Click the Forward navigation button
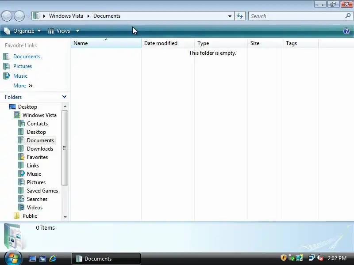The height and width of the screenshot is (265, 354). pos(19,16)
